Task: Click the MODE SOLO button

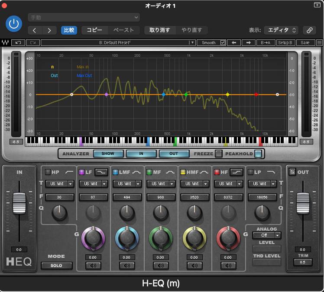Action: 56,265
